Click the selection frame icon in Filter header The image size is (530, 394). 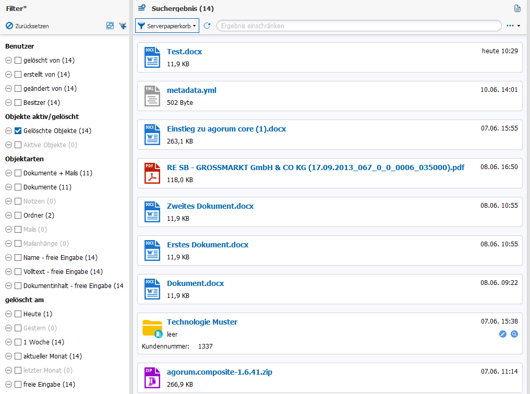tap(110, 26)
